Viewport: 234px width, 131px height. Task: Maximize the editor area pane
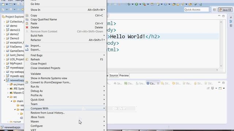(x=223, y=16)
